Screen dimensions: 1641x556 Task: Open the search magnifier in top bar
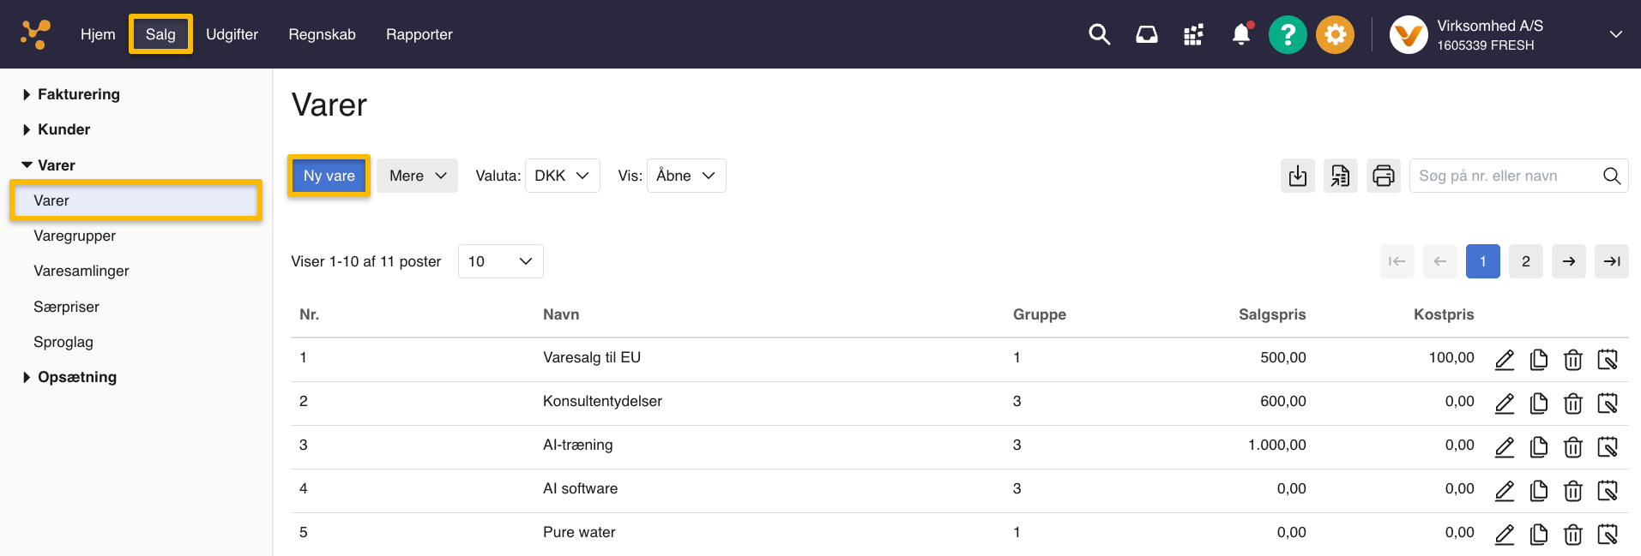click(1099, 34)
